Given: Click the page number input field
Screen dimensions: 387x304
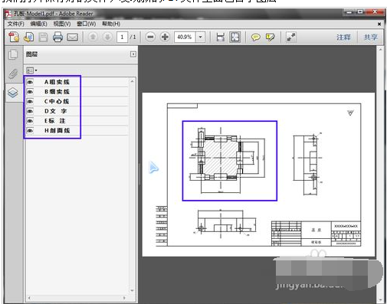Looking at the screenshot, I should 122,37.
